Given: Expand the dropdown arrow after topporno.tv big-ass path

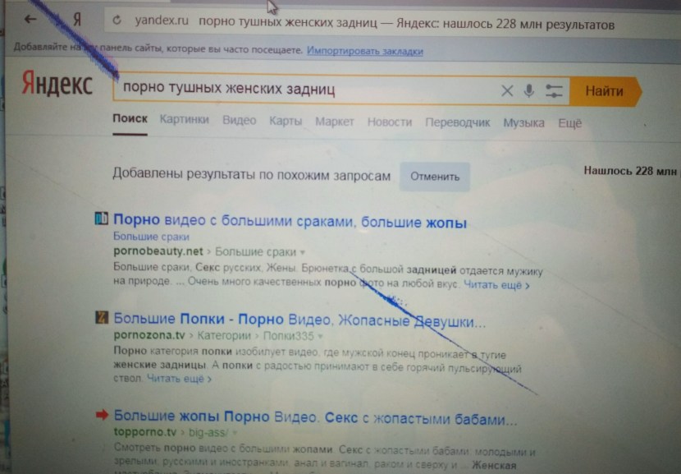Looking at the screenshot, I should click(235, 433).
